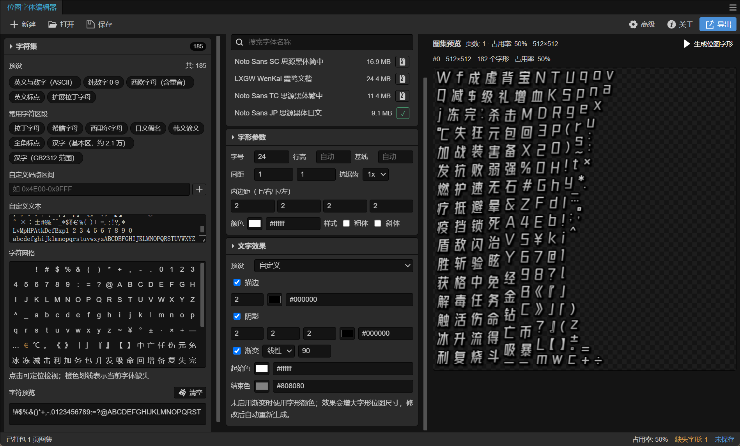740x446 pixels.
Task: Open the 预设 自定义 effect dropdown
Action: click(334, 265)
